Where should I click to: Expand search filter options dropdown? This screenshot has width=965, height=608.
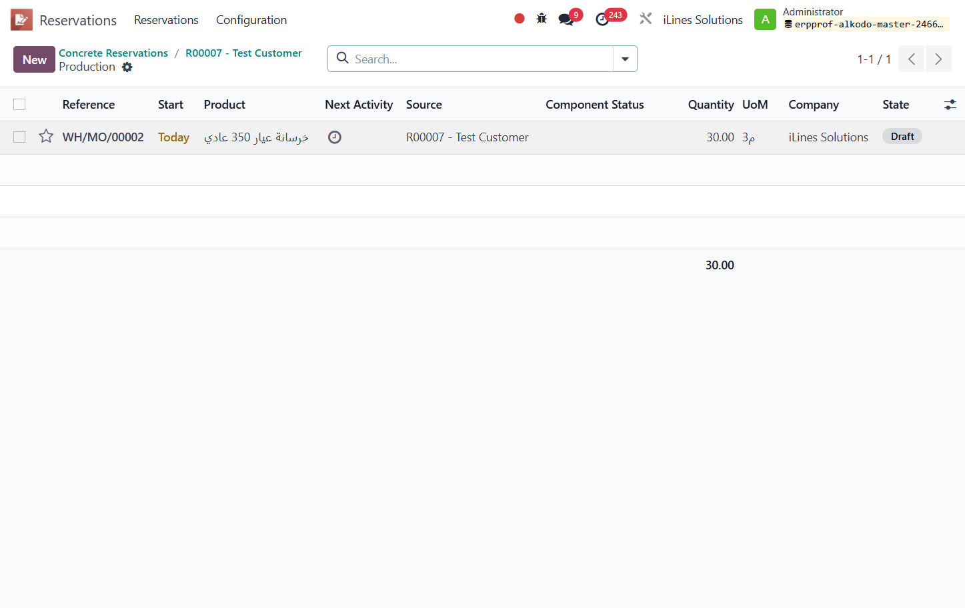pyautogui.click(x=625, y=59)
